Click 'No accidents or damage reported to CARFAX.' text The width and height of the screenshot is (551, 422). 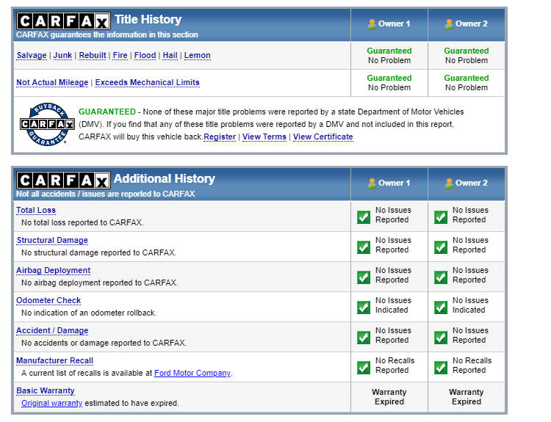pyautogui.click(x=104, y=343)
